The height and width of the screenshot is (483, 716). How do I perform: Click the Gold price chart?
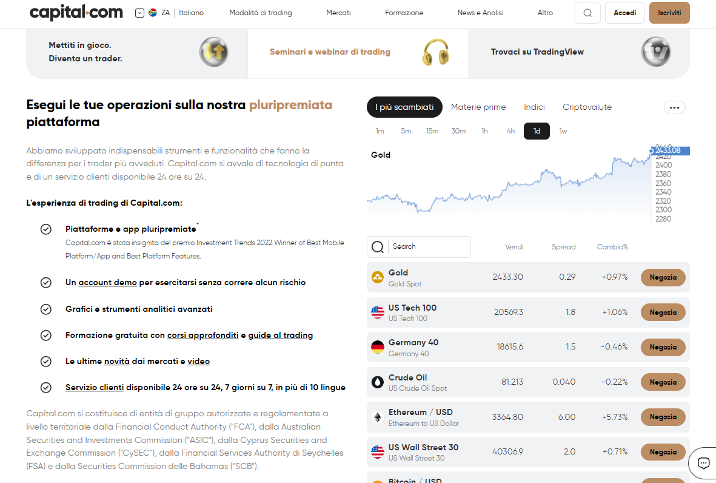coord(509,184)
